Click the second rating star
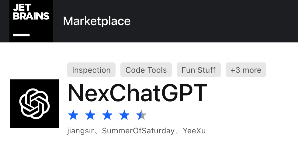Image resolution: width=298 pixels, height=157 pixels. pos(90,115)
